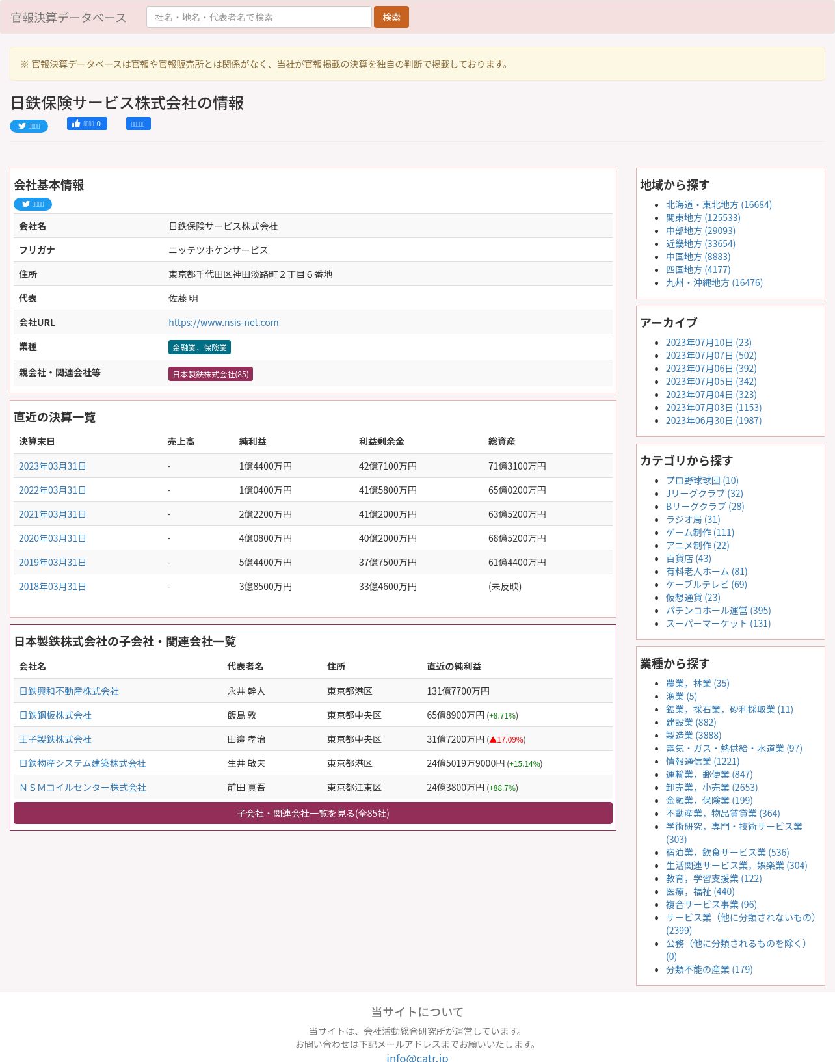
Task: Open スーパーマーケット (131) category
Action: click(x=718, y=624)
